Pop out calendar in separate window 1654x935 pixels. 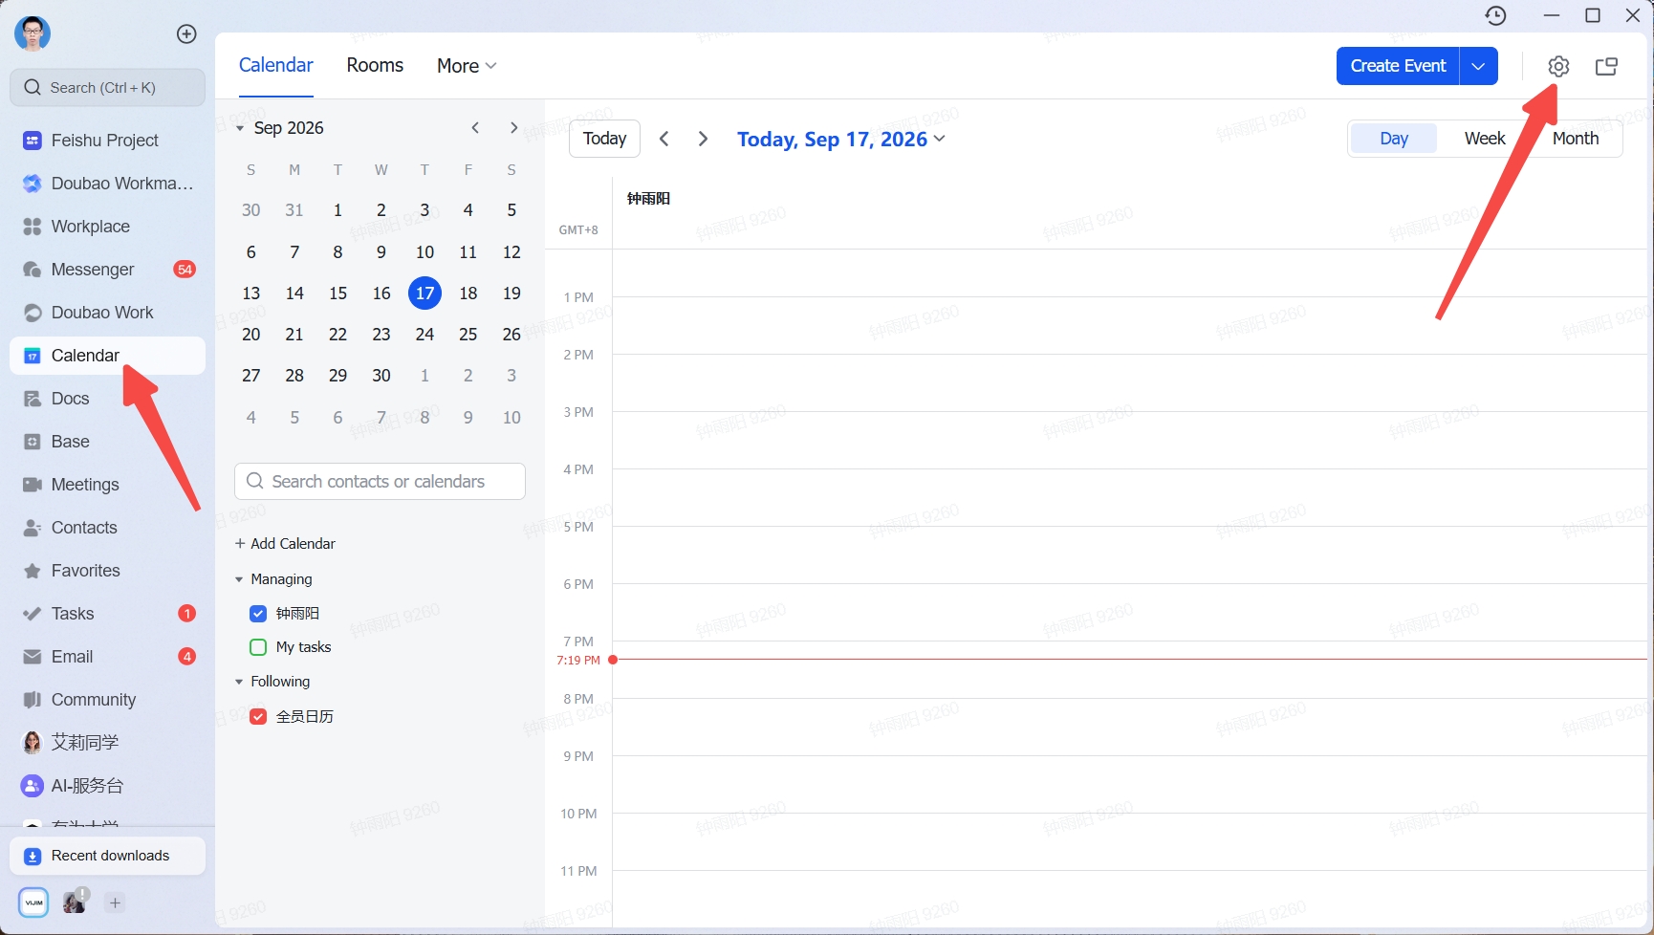(1607, 66)
